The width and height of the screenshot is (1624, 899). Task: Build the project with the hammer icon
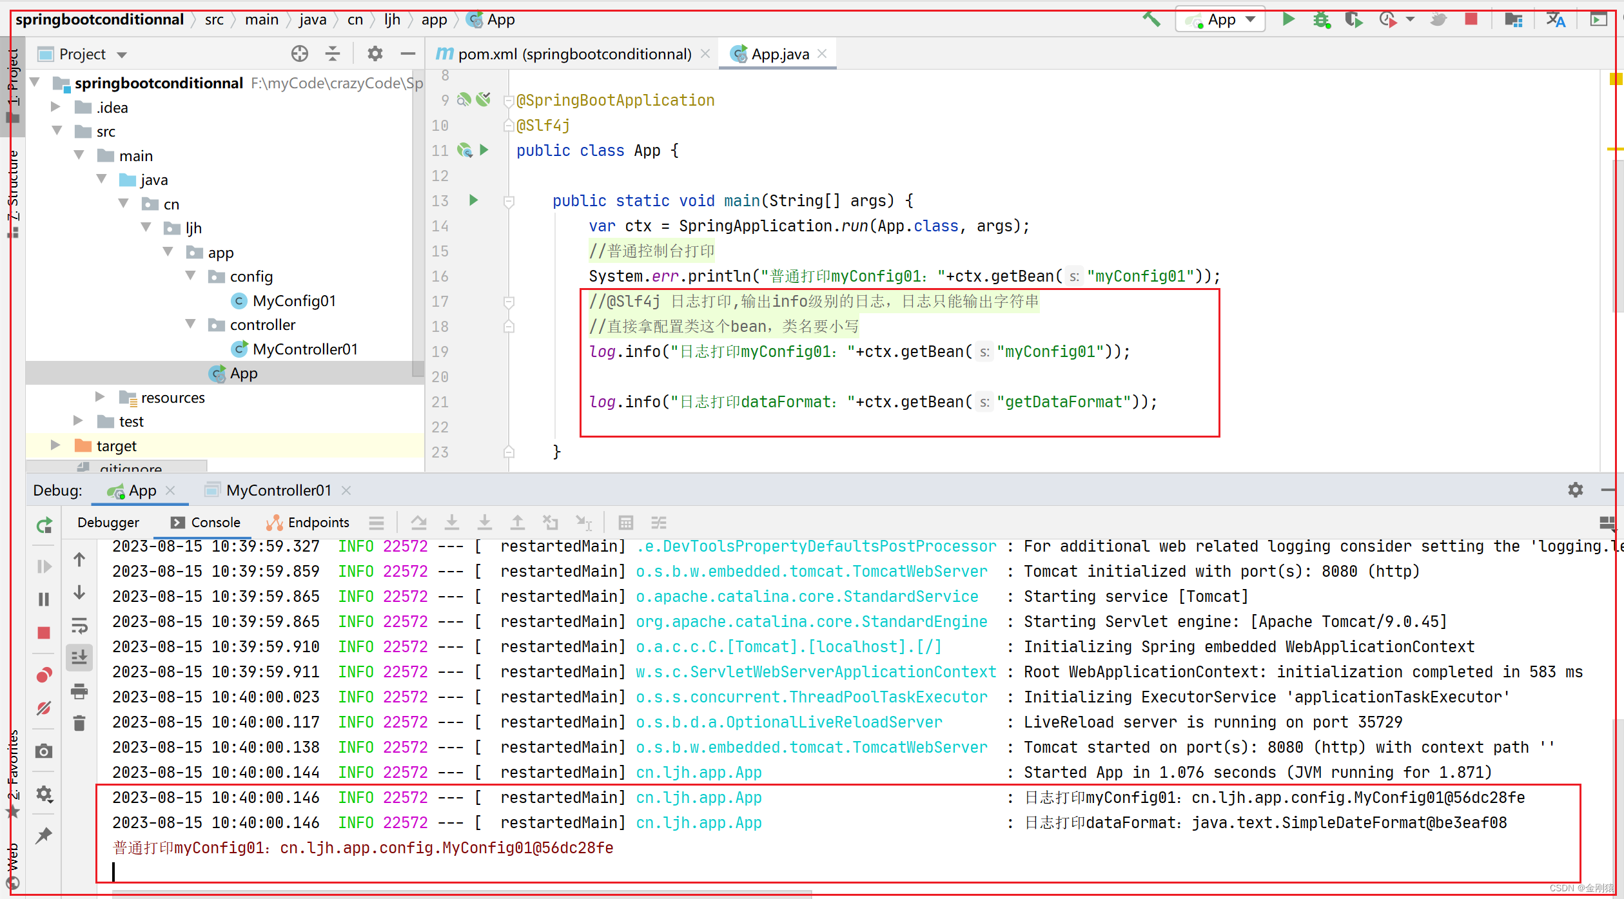click(x=1151, y=19)
